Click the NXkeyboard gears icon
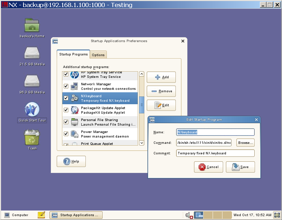 click(x=75, y=98)
